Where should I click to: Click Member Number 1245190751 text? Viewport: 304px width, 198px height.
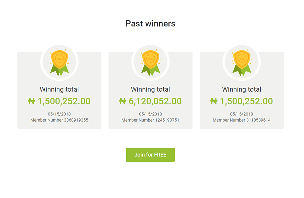coord(150,120)
